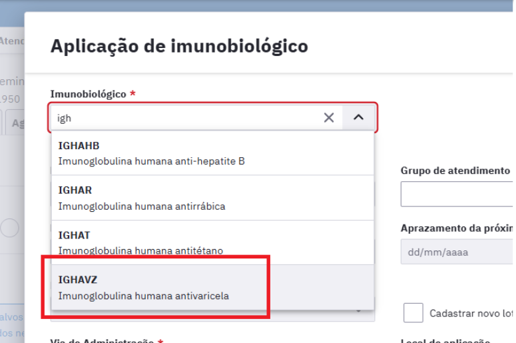
Task: Check the Cadastrar novo lote checkbox
Action: [413, 312]
